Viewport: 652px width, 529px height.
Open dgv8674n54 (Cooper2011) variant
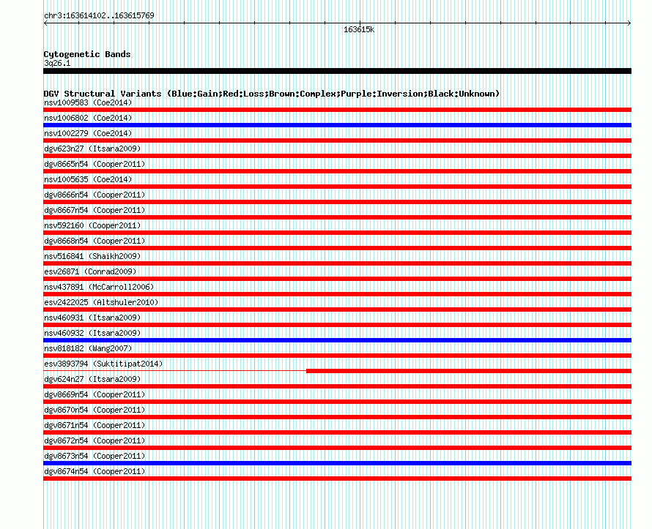pyautogui.click(x=95, y=471)
